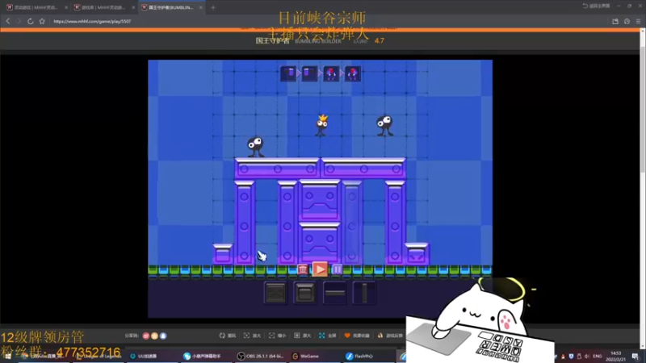Click the fullscreen button below the game
646x363 pixels.
(x=328, y=336)
